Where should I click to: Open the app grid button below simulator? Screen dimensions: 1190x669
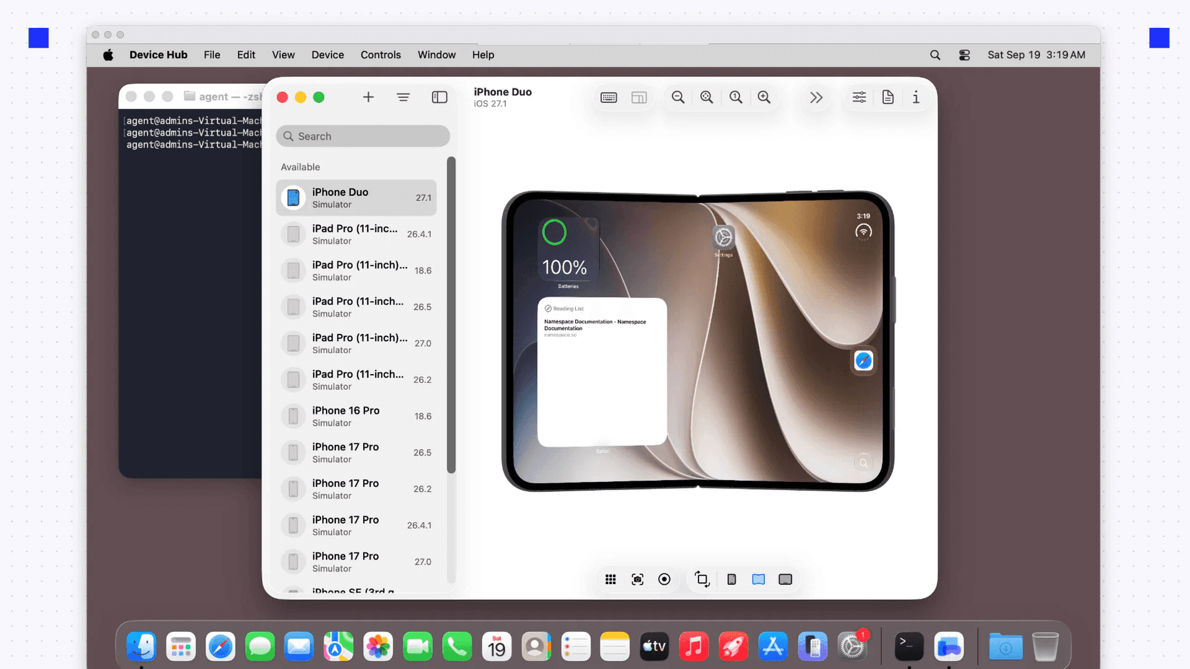click(610, 579)
